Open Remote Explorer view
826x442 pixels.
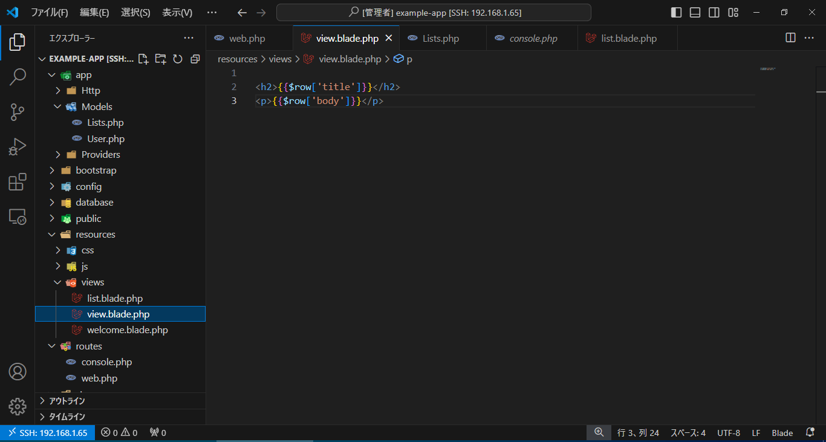[18, 216]
